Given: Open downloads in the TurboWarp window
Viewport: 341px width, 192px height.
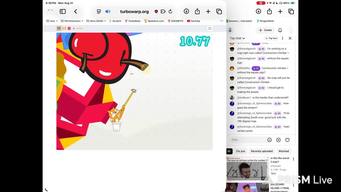Looking at the screenshot, I should (x=186, y=11).
